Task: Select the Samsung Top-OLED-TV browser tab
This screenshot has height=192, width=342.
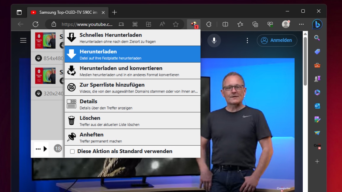Action: coord(67,12)
